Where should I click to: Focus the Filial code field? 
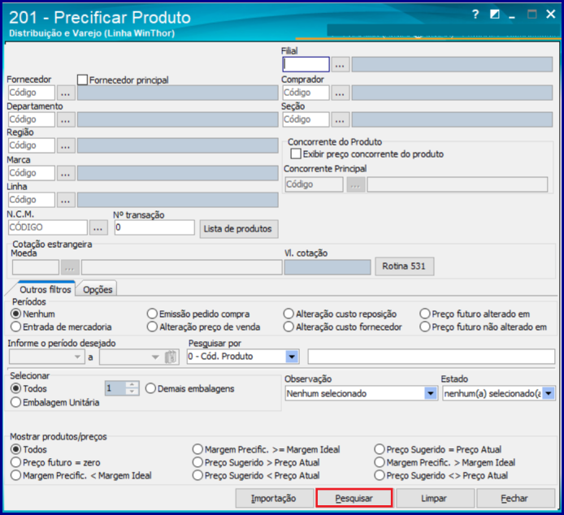(306, 64)
